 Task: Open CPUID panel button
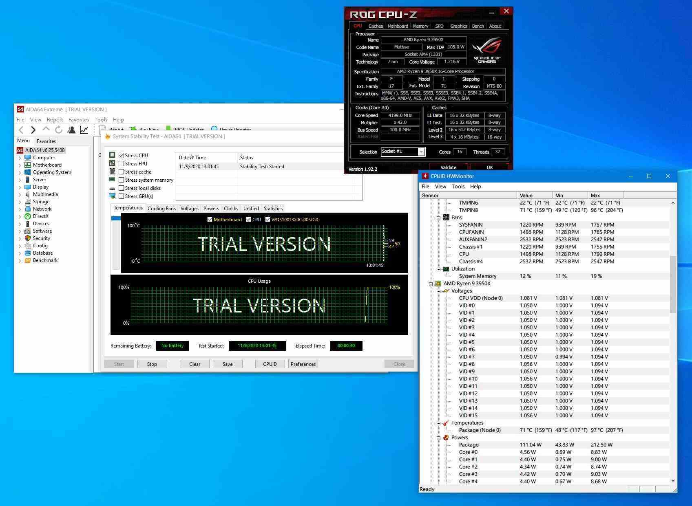(270, 364)
